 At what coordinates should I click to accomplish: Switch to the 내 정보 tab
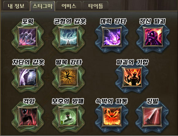(x=16, y=6)
